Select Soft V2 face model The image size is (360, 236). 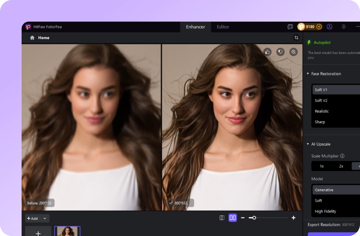336,100
